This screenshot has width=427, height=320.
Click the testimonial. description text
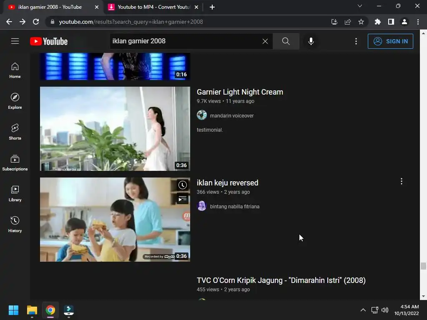[x=210, y=130]
